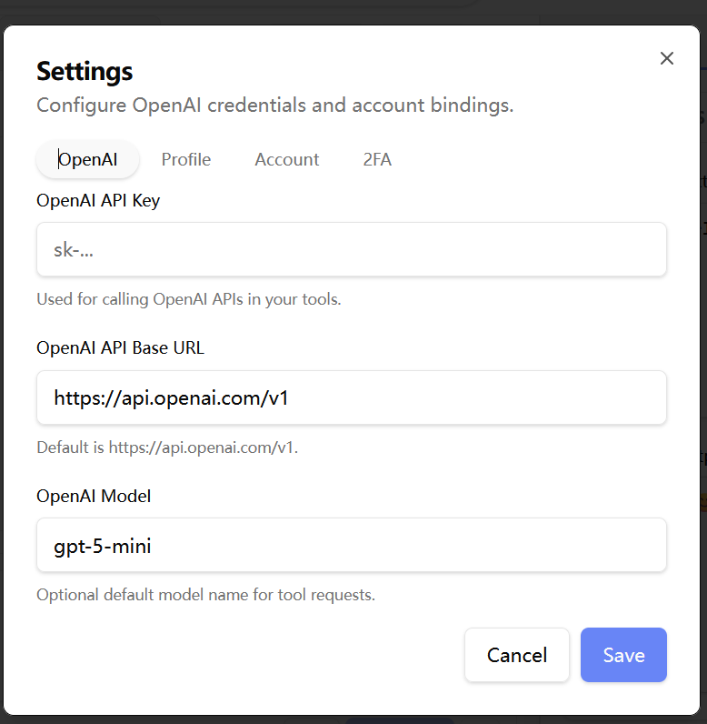
Task: Click the "OpenAI API Base URL" label
Action: 120,347
